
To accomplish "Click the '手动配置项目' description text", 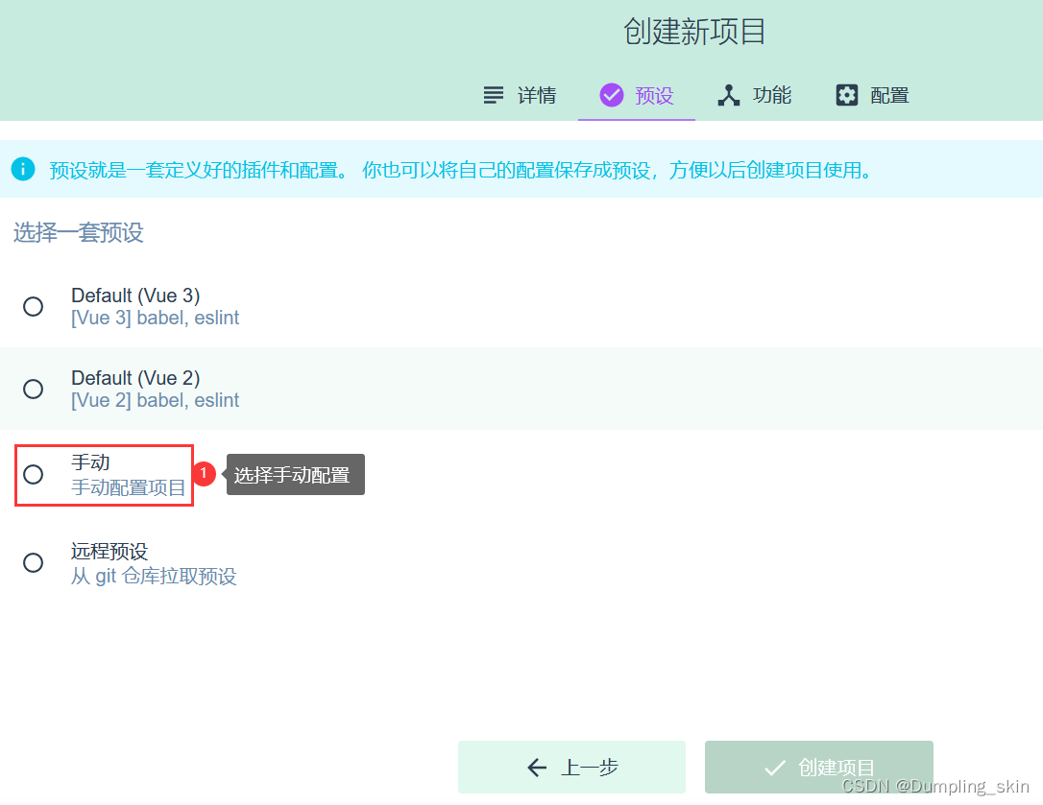I will coord(129,488).
